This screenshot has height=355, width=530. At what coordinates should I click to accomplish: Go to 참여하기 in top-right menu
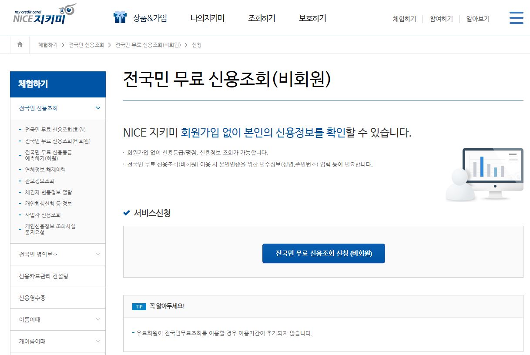[x=441, y=19]
